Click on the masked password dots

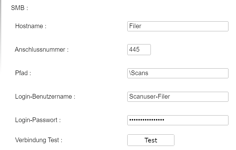[x=146, y=120]
